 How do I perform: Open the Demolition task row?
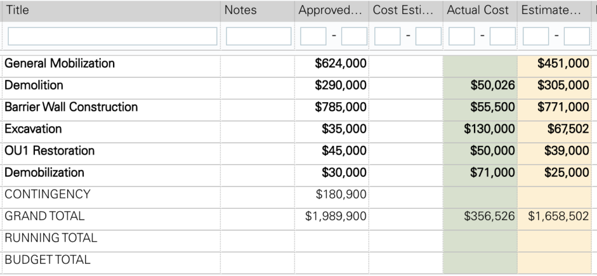[x=34, y=85]
